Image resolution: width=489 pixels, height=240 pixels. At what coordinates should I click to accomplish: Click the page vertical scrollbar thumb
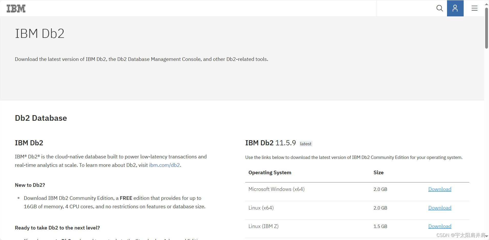click(x=486, y=28)
